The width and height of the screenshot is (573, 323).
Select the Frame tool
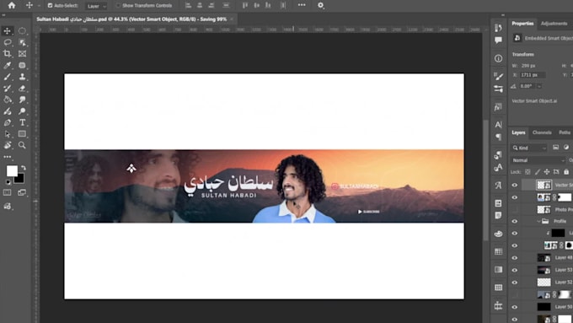(x=22, y=54)
